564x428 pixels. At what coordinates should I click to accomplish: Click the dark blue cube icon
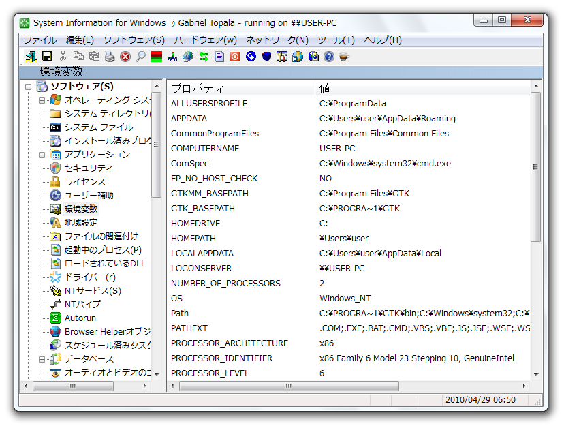[x=266, y=57]
